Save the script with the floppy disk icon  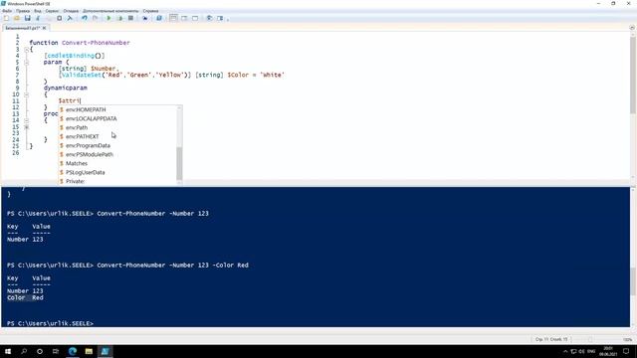[x=27, y=18]
